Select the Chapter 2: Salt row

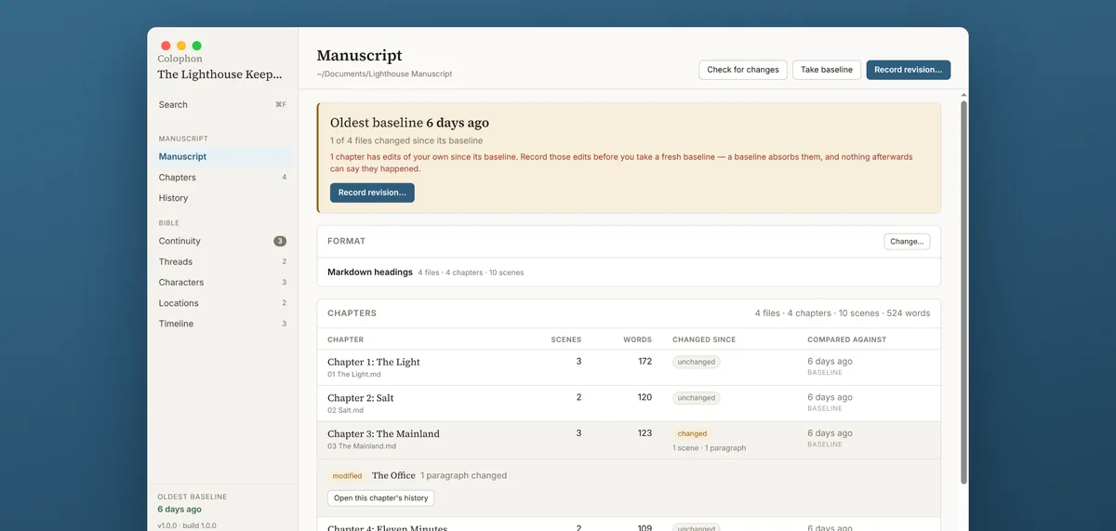(629, 404)
